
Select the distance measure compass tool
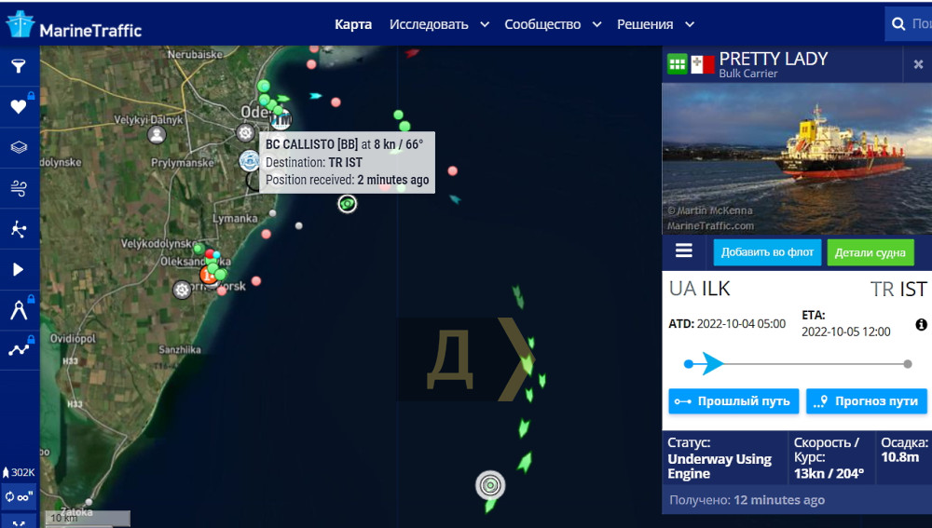[x=19, y=310]
